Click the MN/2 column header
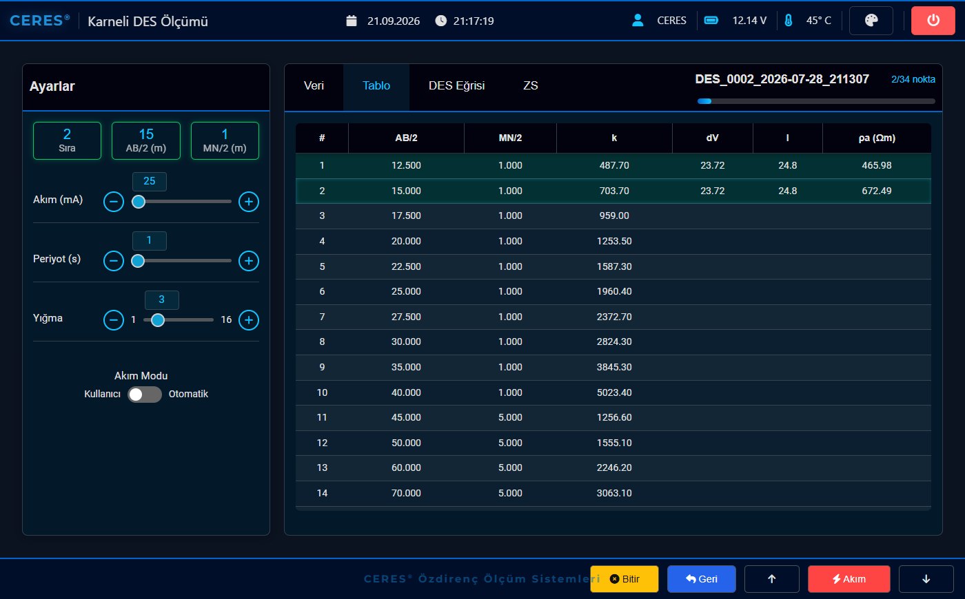The height and width of the screenshot is (599, 965). 510,138
